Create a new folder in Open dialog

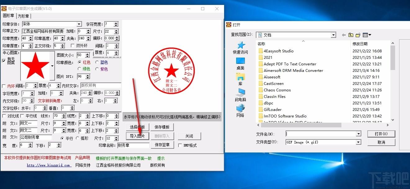pos(358,35)
